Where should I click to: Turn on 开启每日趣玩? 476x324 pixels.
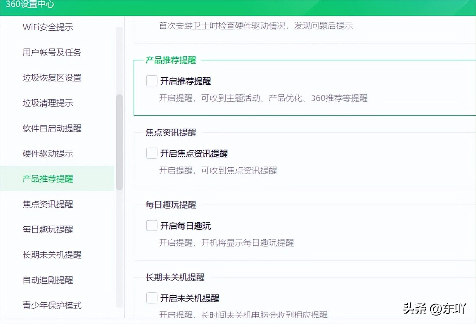[x=151, y=225]
